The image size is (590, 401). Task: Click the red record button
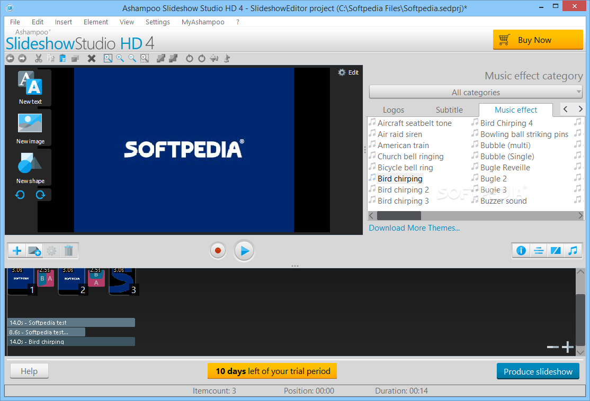(218, 251)
